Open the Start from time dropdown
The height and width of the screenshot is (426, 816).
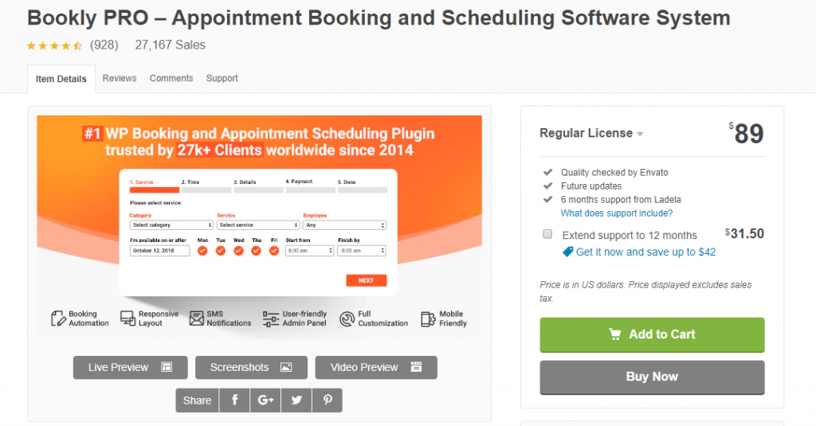308,251
